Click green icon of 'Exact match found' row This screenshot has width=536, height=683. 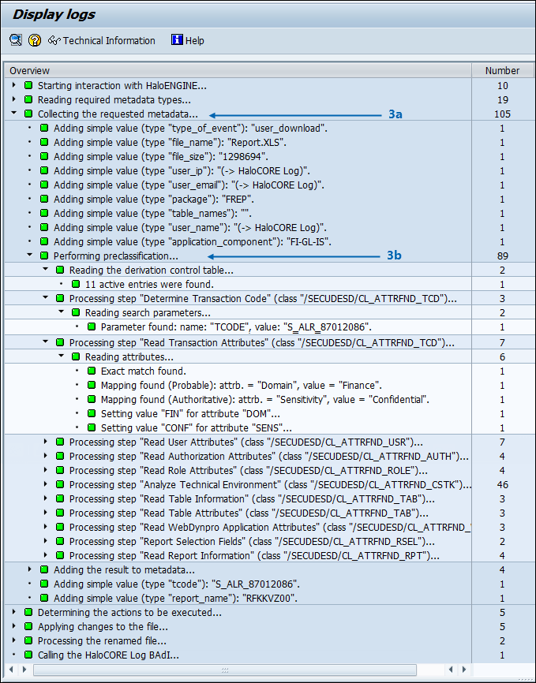click(x=92, y=371)
